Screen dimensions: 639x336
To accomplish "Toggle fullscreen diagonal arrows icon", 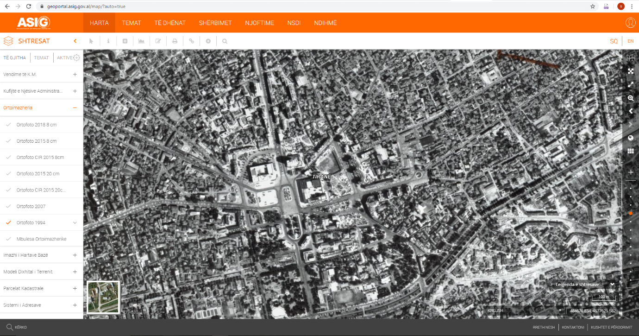I will click(630, 85).
